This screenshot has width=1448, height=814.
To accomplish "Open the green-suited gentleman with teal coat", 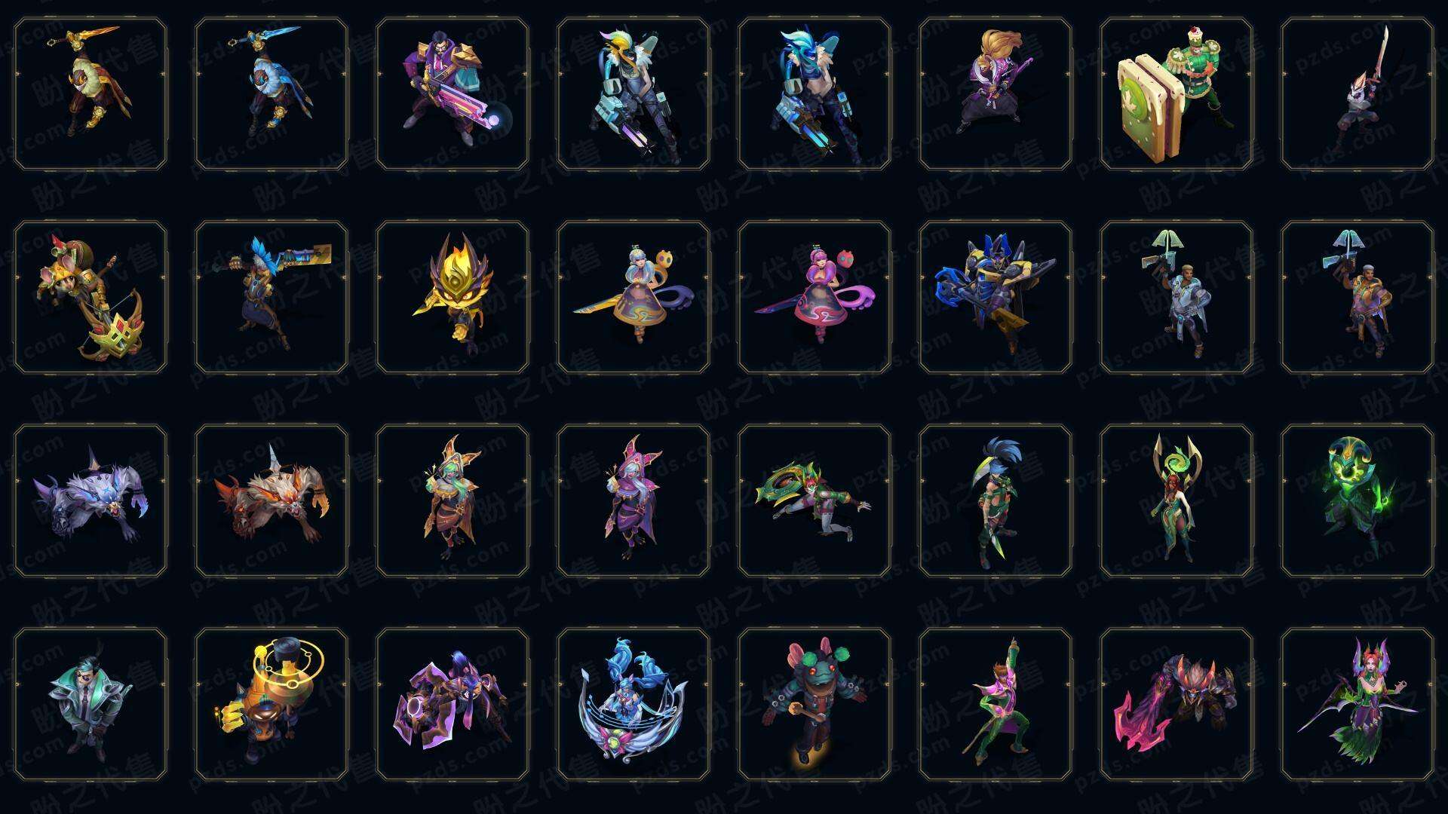I will pyautogui.click(x=90, y=704).
